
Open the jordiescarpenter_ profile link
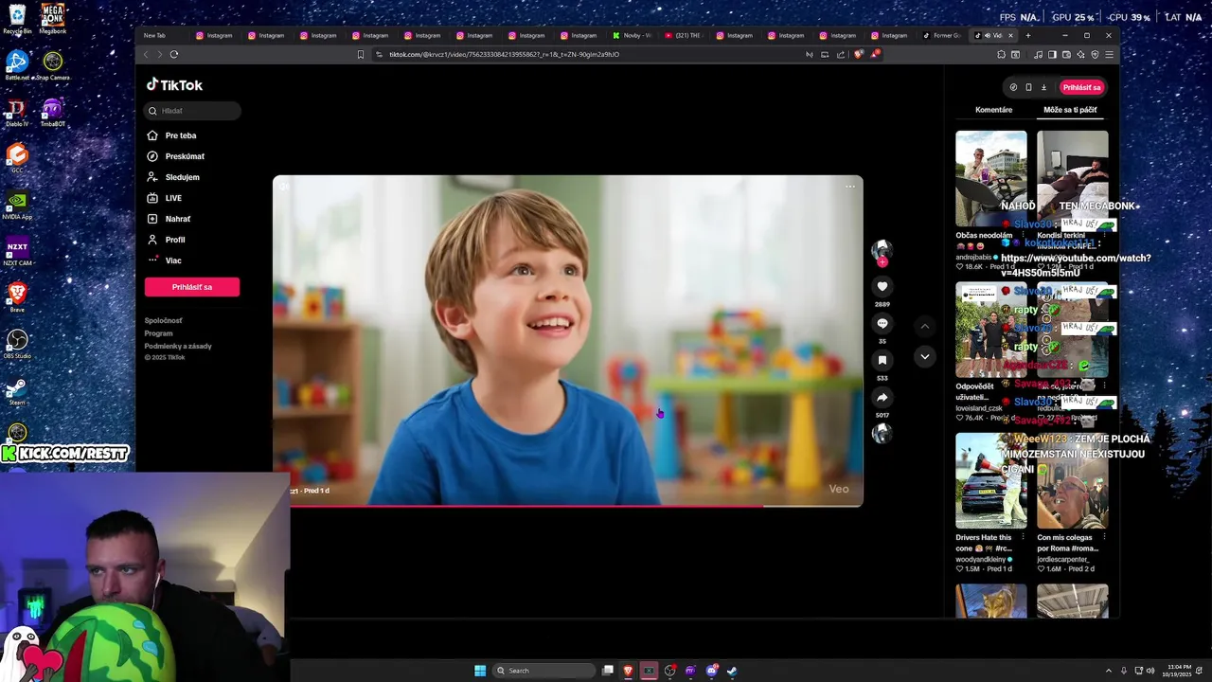[x=1065, y=559]
